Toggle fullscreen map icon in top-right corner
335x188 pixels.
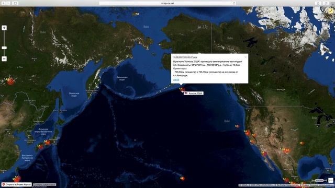tap(331, 10)
